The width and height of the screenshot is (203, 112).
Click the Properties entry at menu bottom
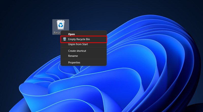pos(74,62)
